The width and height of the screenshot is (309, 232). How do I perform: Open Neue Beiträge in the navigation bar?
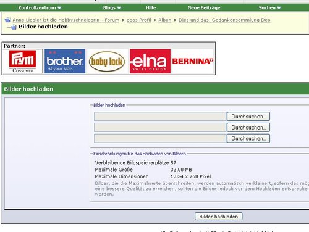click(204, 8)
